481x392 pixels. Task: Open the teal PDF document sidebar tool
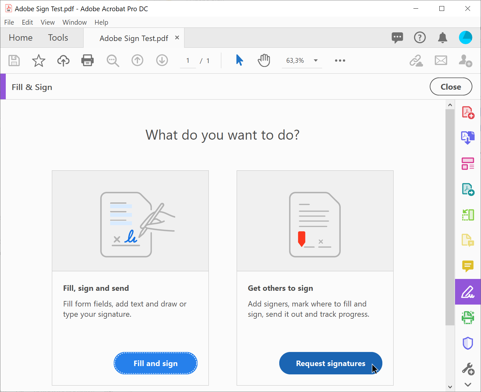(x=468, y=189)
